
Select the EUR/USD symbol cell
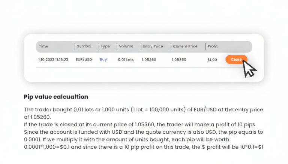[x=84, y=59]
